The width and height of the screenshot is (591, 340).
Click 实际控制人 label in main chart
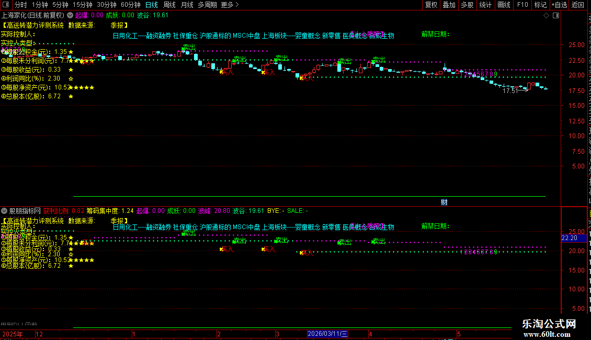pos(18,35)
